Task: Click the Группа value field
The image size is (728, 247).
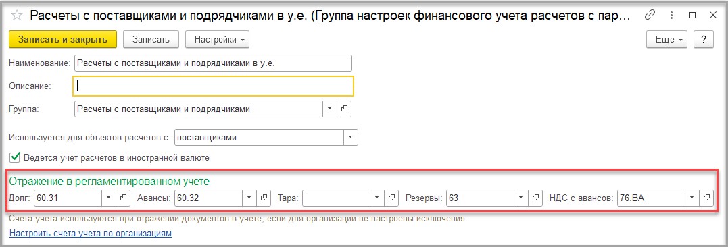Action: pyautogui.click(x=199, y=109)
